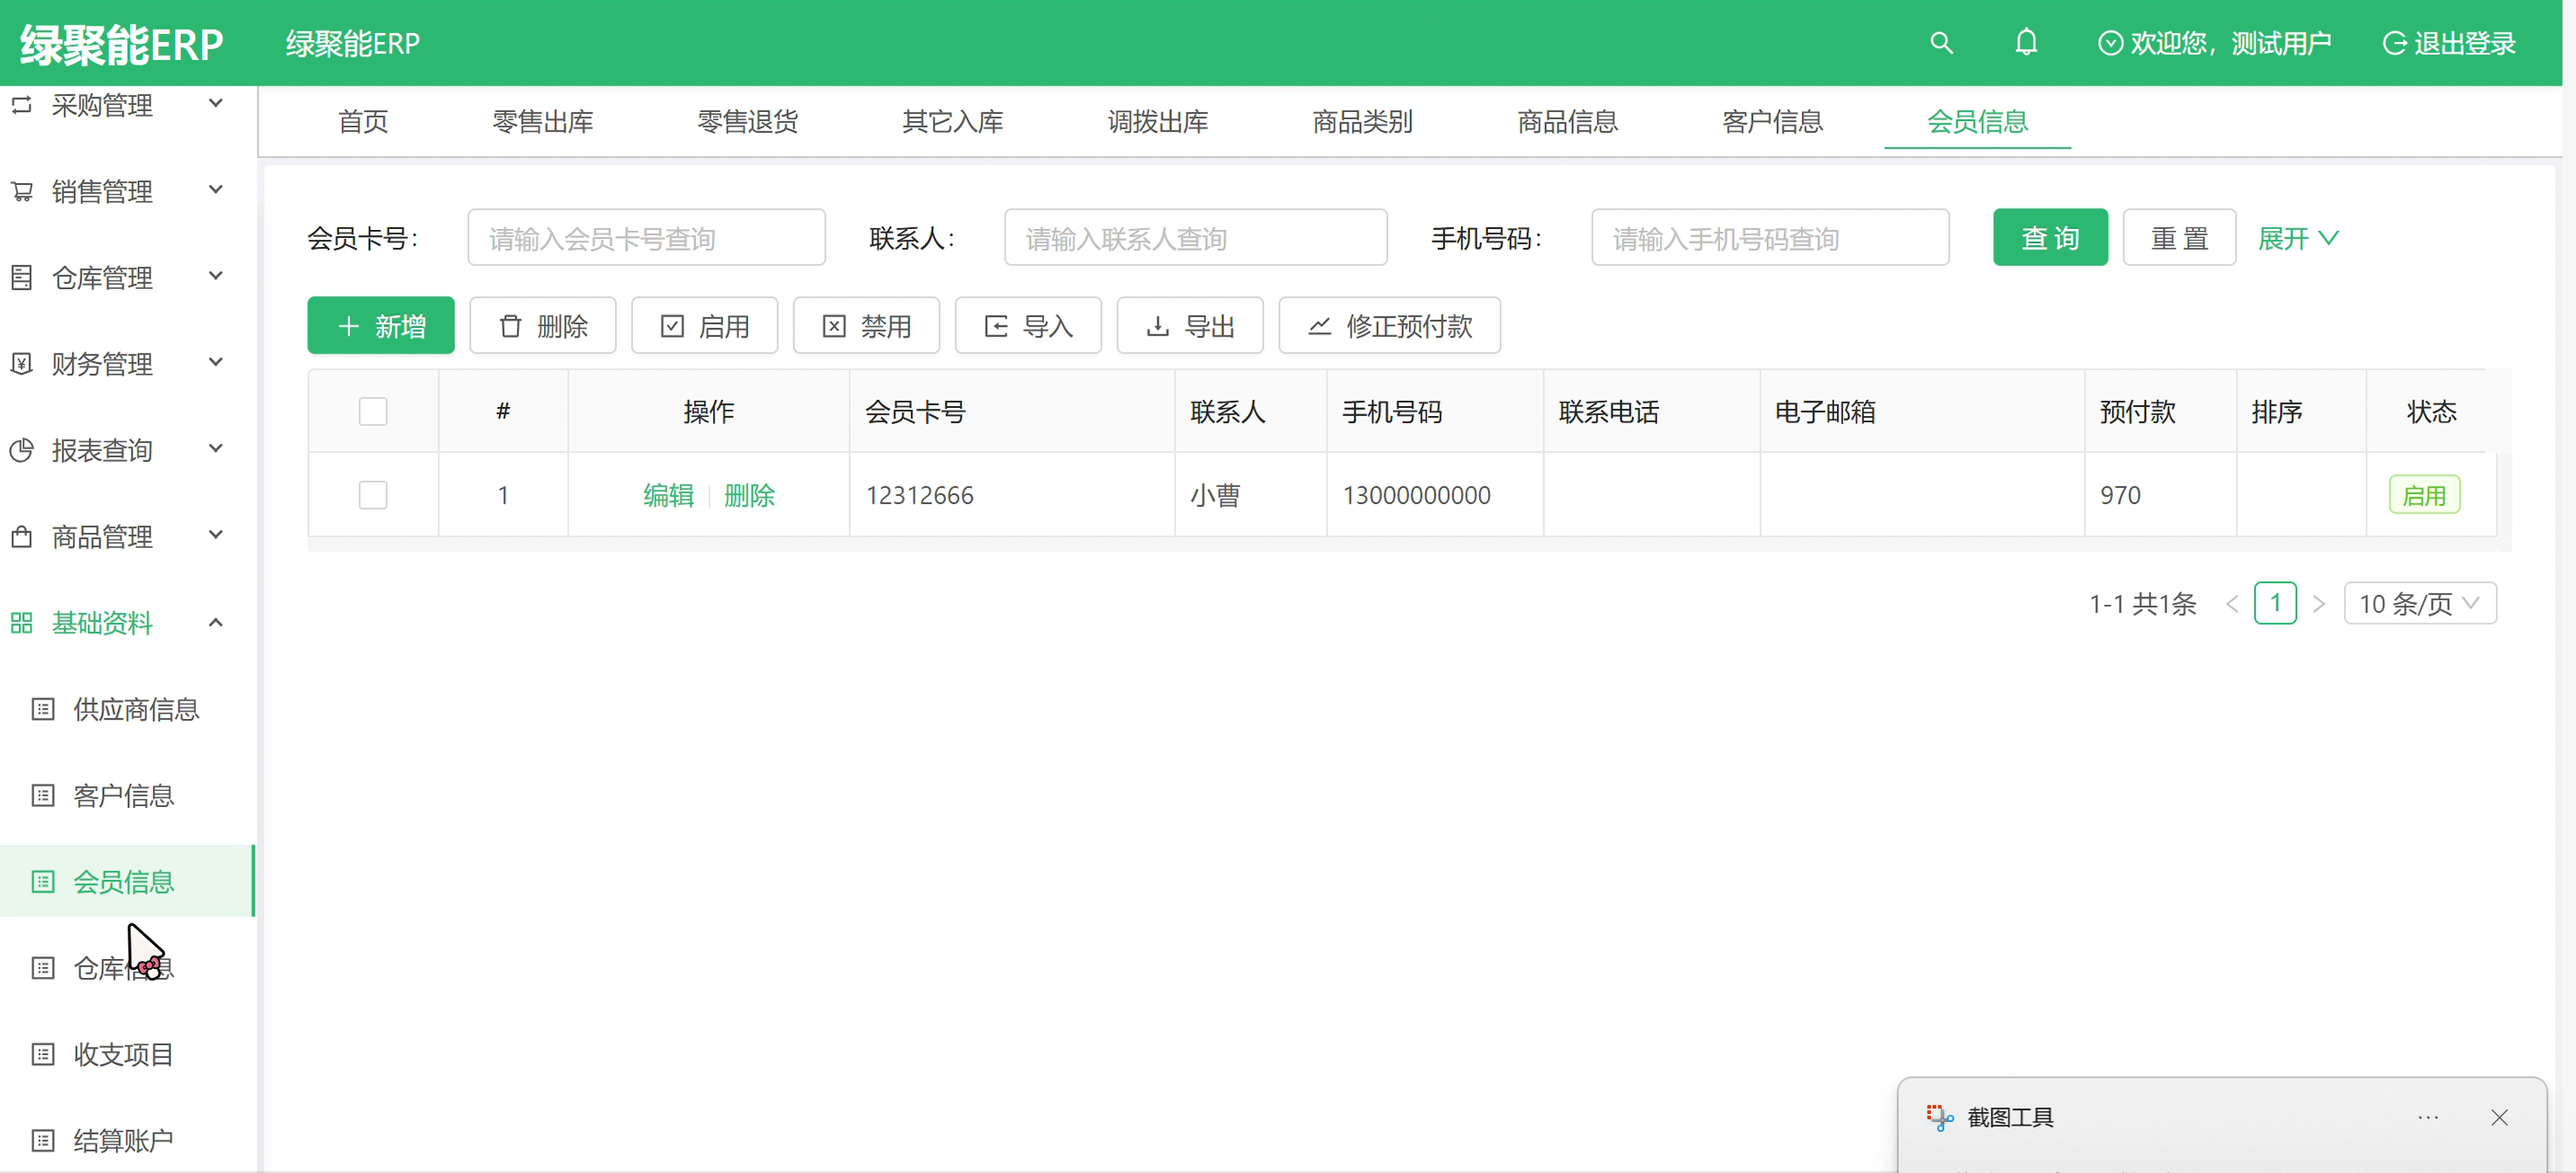Click list icon beside 仓库信息

click(43, 967)
